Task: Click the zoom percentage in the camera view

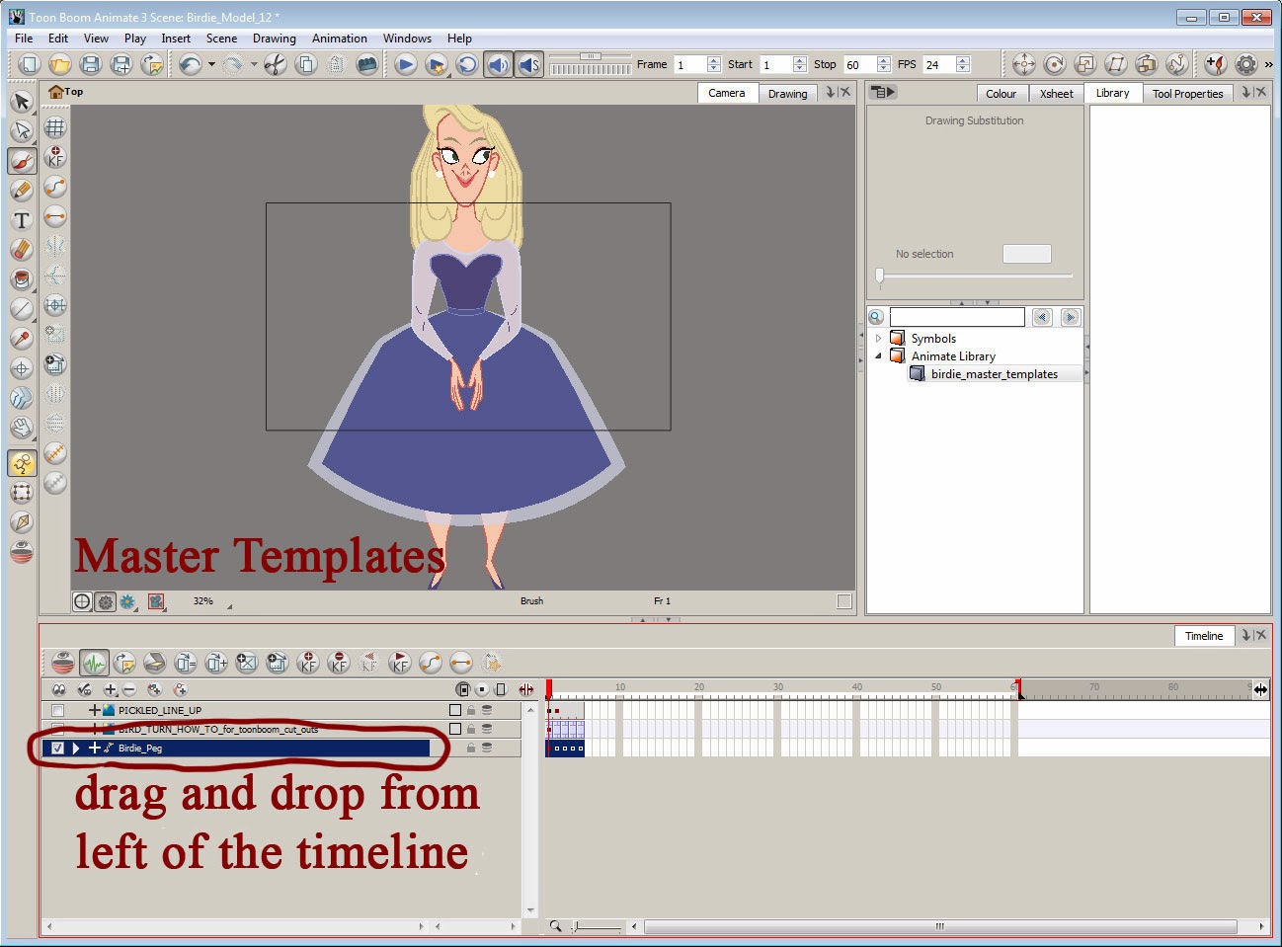Action: 202,600
